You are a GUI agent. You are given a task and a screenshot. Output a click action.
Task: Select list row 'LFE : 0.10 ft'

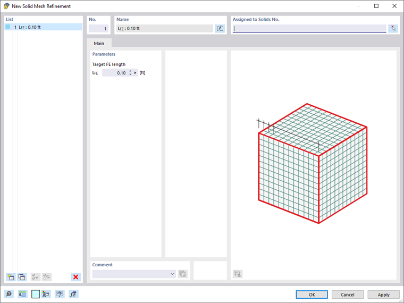43,27
